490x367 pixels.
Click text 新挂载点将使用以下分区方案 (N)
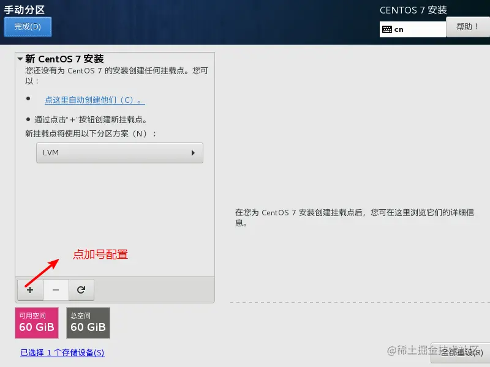[x=91, y=133]
